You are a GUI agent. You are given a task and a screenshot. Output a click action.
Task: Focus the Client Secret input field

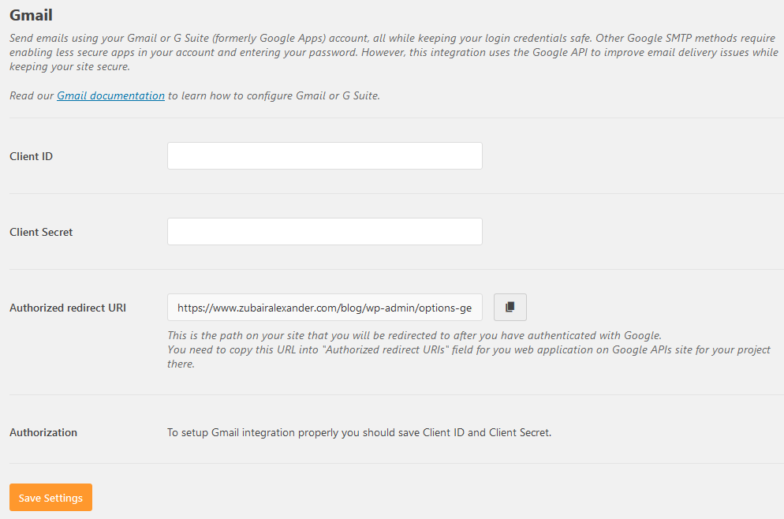324,232
